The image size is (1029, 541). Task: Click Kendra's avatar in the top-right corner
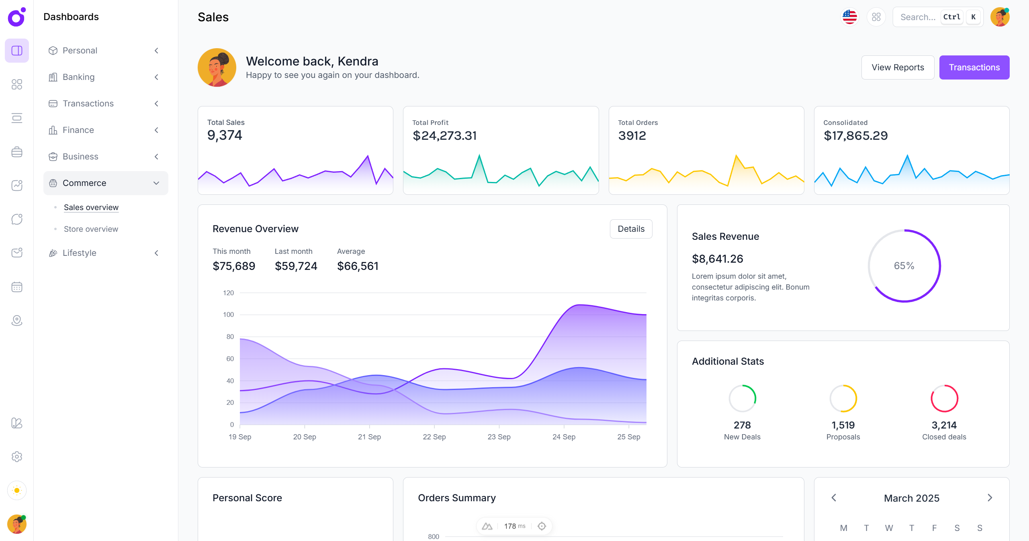[1000, 16]
